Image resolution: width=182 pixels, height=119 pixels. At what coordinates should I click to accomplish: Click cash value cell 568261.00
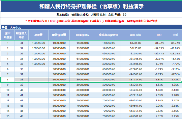(136, 85)
